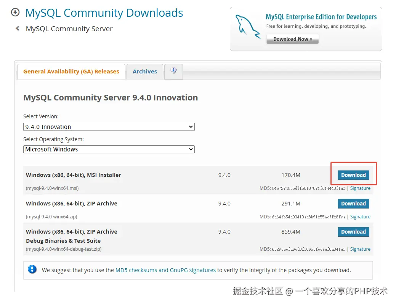Download the Debug Binaries & Test Suite ZIP
Image resolution: width=396 pixels, height=304 pixels.
353,232
